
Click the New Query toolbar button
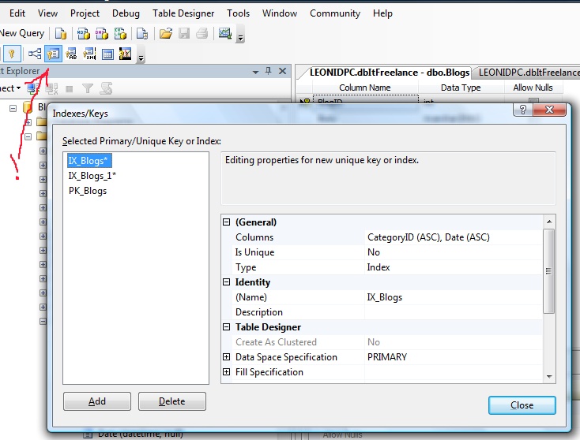click(21, 33)
